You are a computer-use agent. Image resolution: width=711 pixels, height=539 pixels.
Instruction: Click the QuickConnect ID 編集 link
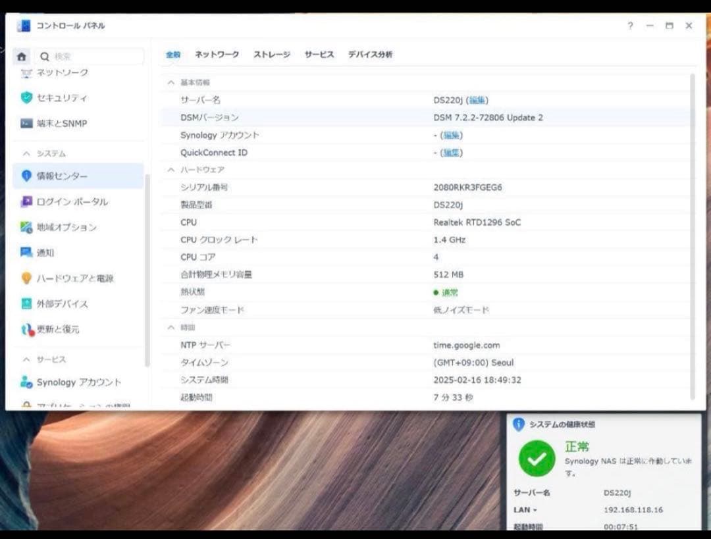click(x=453, y=152)
